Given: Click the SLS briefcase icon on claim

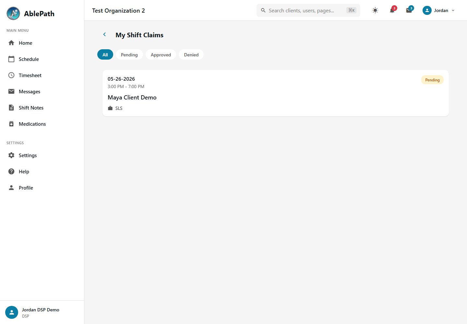Looking at the screenshot, I should [x=110, y=108].
